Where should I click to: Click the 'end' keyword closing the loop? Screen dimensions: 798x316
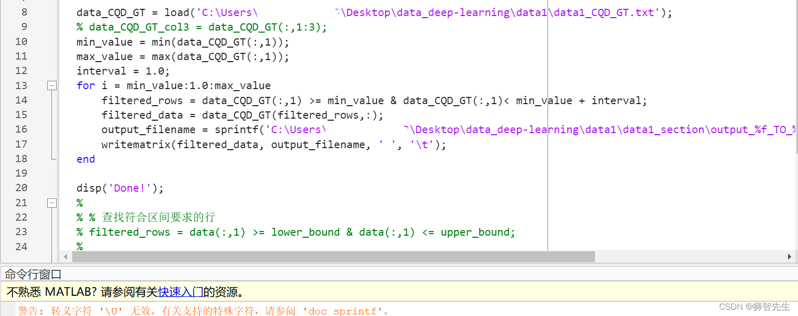(x=86, y=159)
